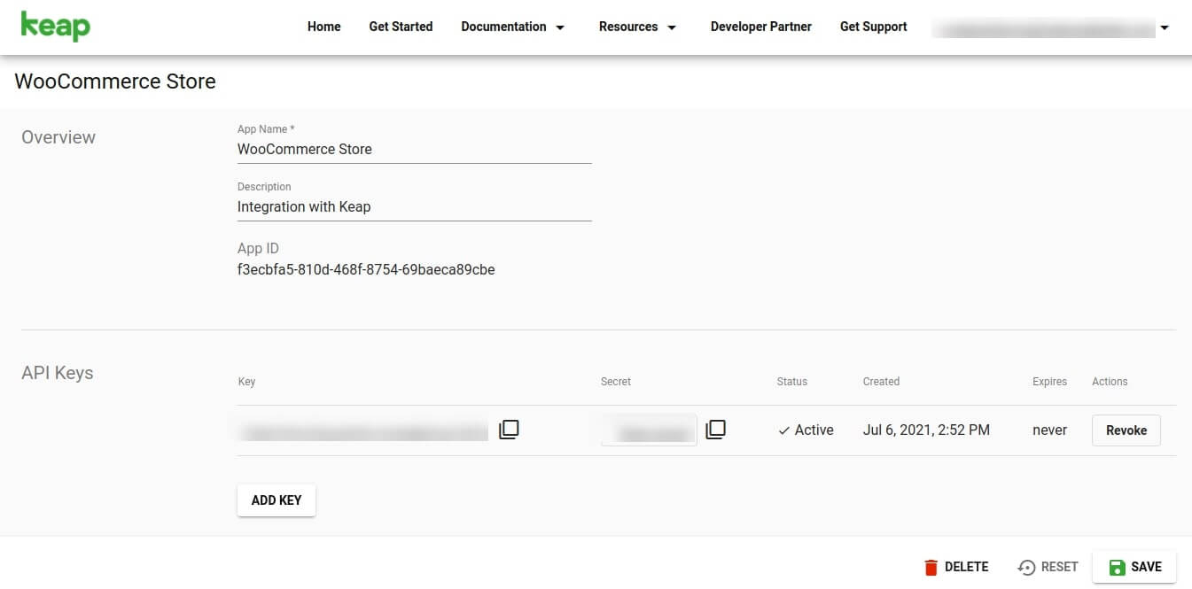
Task: Copy the Secret using its copy icon
Action: 715,429
